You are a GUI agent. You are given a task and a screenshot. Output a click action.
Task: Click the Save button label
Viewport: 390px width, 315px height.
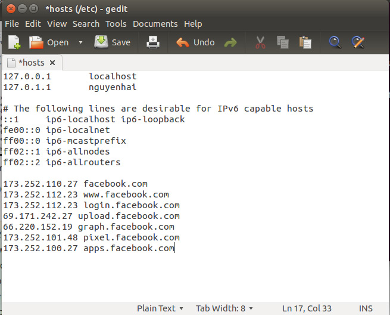click(x=121, y=42)
